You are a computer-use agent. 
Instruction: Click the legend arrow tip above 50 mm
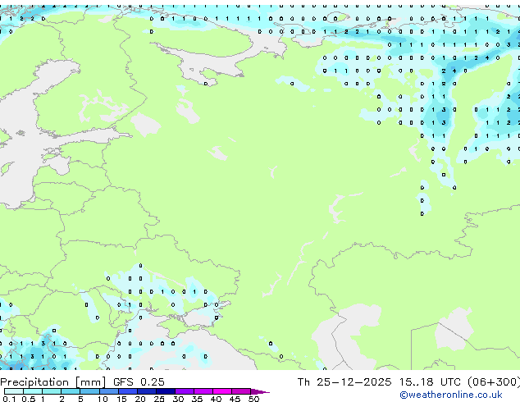pyautogui.click(x=260, y=391)
